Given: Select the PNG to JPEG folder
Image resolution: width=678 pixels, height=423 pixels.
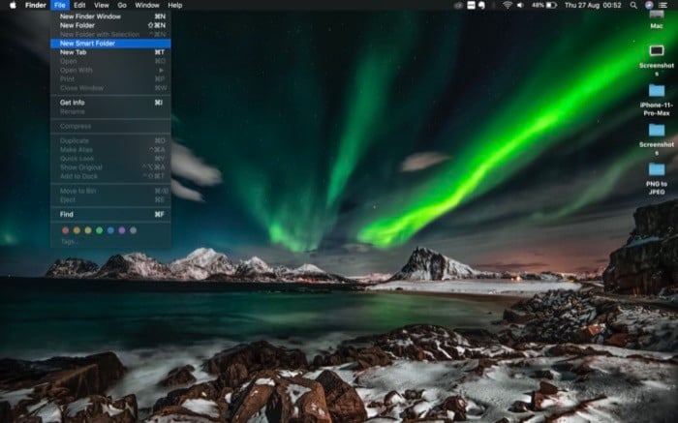Looking at the screenshot, I should (x=657, y=178).
